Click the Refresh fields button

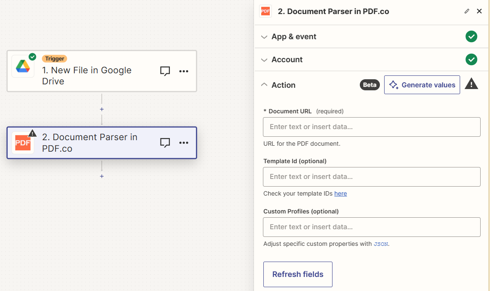[x=297, y=274]
